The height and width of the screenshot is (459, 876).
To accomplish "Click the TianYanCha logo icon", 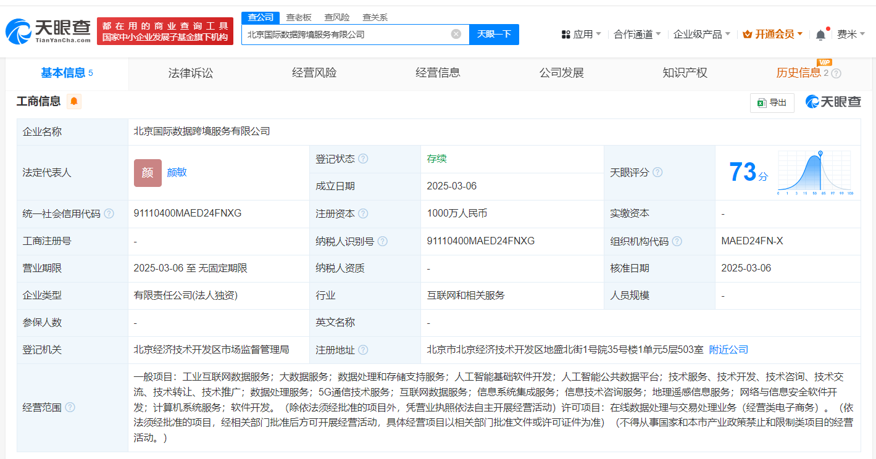I will tap(18, 31).
